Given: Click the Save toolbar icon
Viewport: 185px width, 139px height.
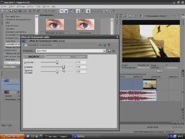Looking at the screenshot, I should [12, 11].
